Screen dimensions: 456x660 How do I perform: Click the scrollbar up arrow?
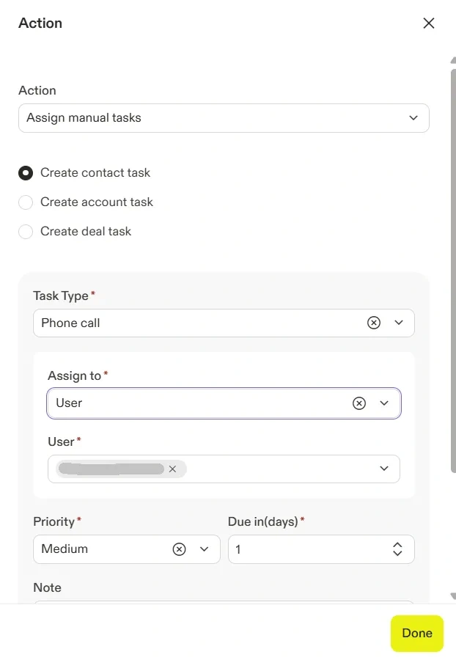coord(452,61)
